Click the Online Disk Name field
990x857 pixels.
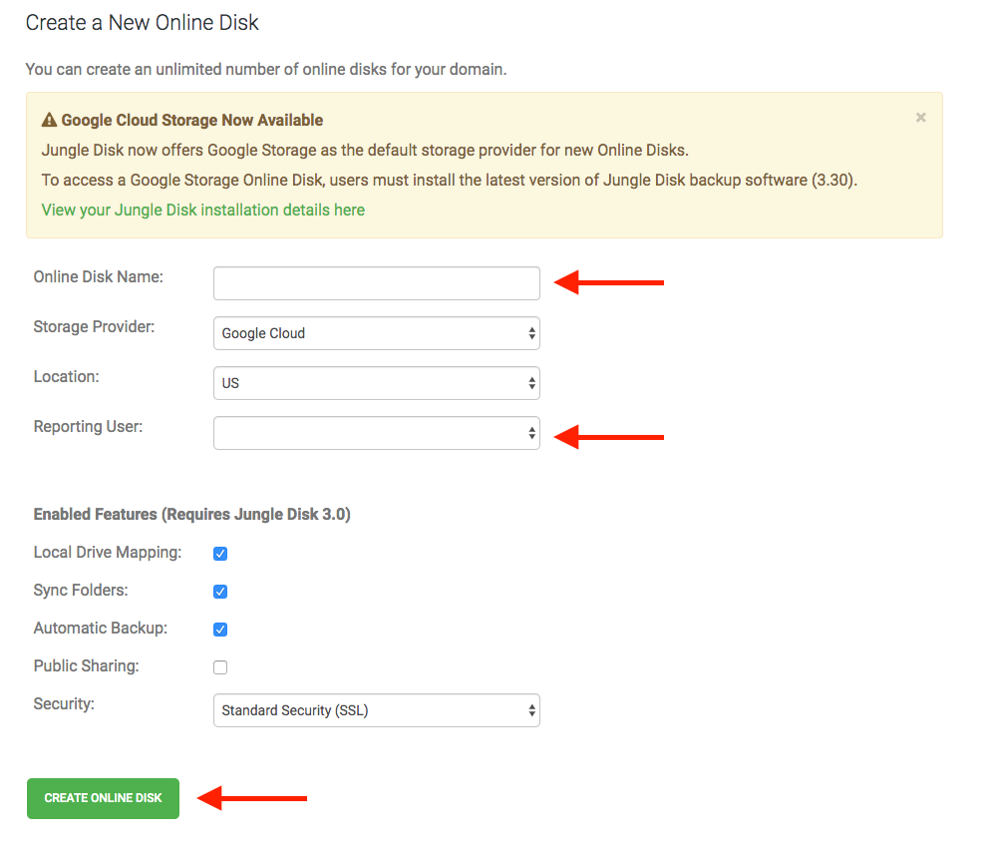[376, 283]
